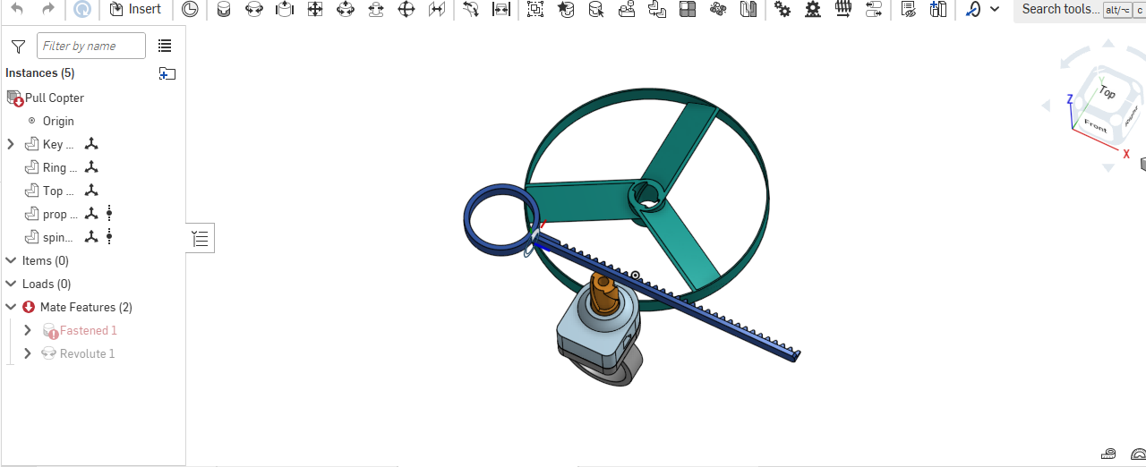The height and width of the screenshot is (467, 1146).
Task: Open the Create part studio in context tool
Action: [x=627, y=9]
